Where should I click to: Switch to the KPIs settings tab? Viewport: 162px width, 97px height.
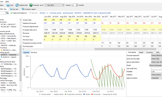pos(158,52)
